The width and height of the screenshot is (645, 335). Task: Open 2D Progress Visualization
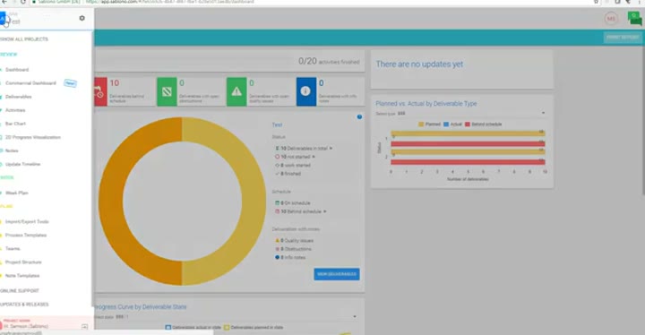pyautogui.click(x=33, y=137)
